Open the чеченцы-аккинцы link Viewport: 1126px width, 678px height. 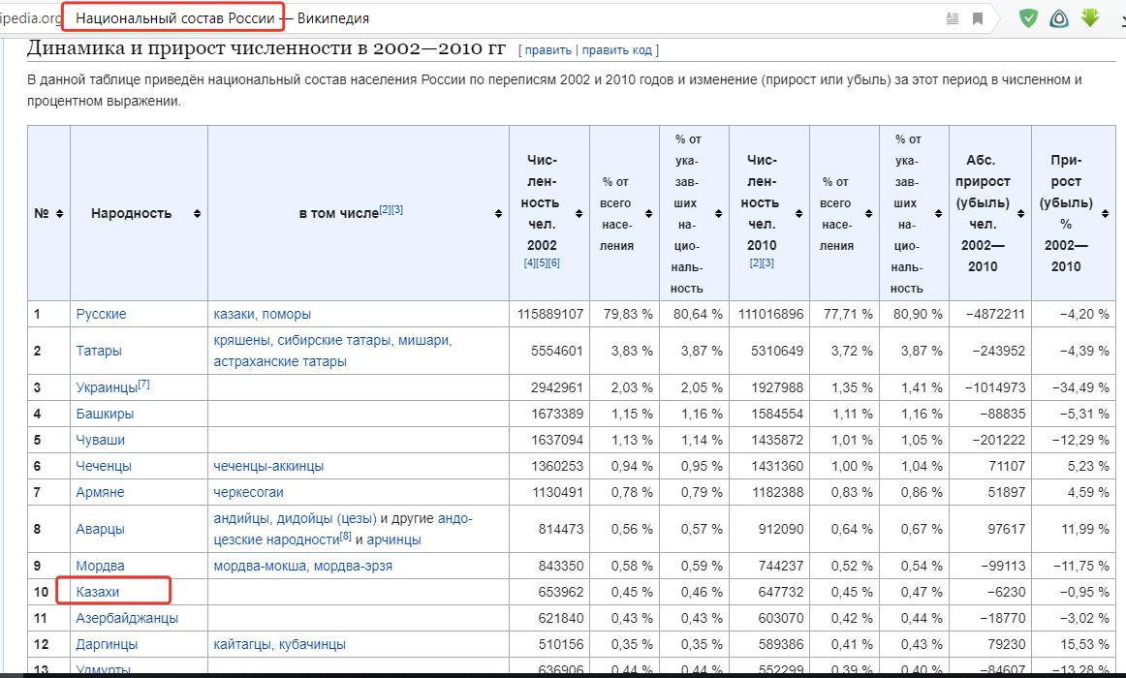pyautogui.click(x=268, y=466)
